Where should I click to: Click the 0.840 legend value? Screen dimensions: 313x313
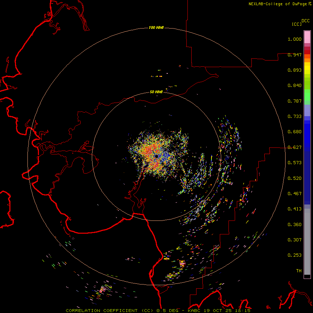tap(295, 86)
